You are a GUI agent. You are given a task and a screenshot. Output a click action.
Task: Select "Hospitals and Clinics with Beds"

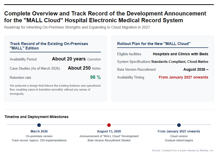(x=181, y=54)
